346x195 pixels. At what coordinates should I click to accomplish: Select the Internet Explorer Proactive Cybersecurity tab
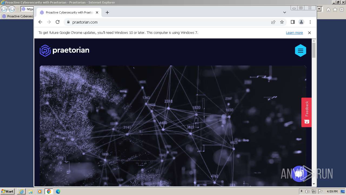pos(18,16)
